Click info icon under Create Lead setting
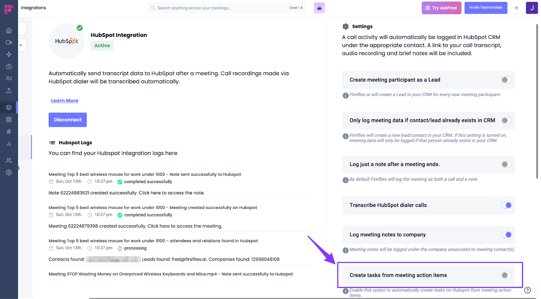The height and width of the screenshot is (299, 541). [x=346, y=96]
